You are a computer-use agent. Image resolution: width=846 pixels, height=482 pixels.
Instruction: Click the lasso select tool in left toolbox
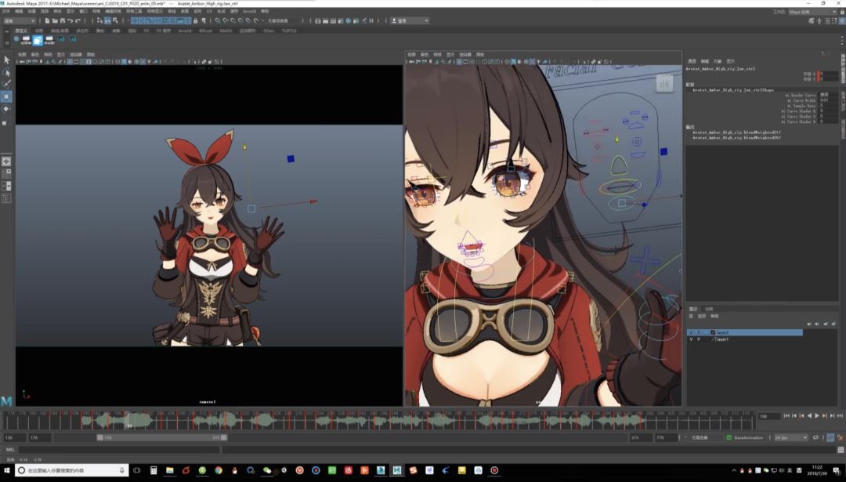(x=6, y=72)
